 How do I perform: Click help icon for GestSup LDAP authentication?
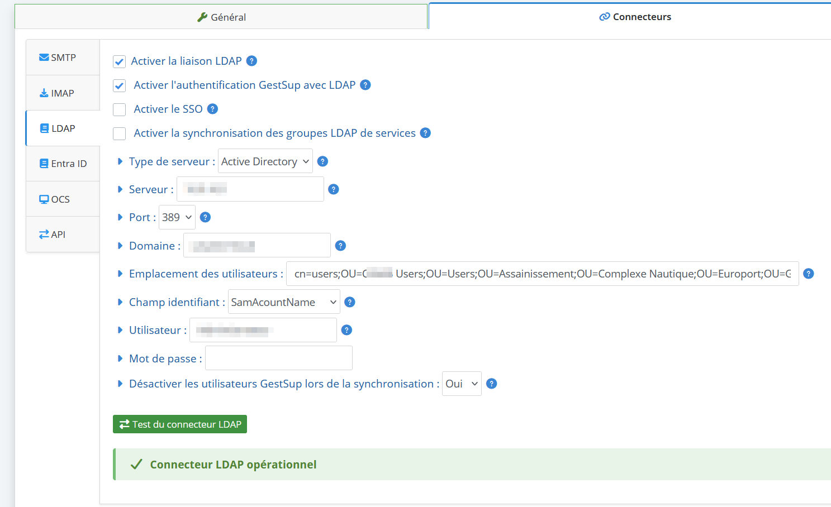point(365,85)
